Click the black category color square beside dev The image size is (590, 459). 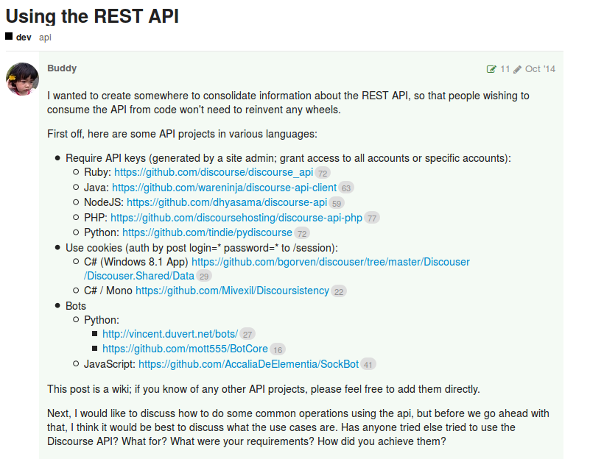[x=9, y=36]
